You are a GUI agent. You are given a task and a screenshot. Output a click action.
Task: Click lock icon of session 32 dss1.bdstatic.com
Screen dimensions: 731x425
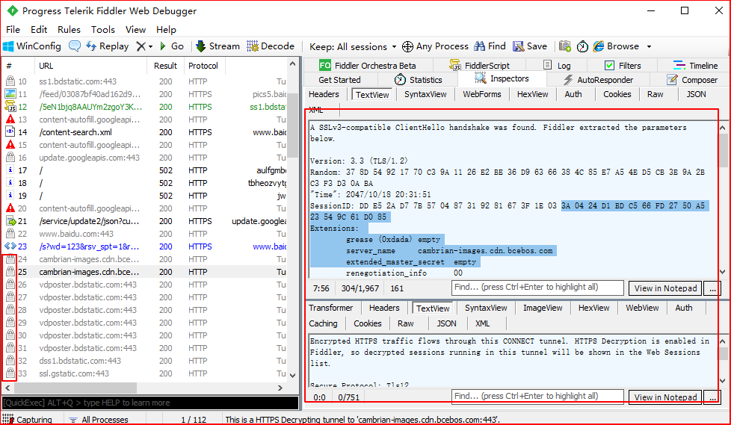click(x=10, y=360)
